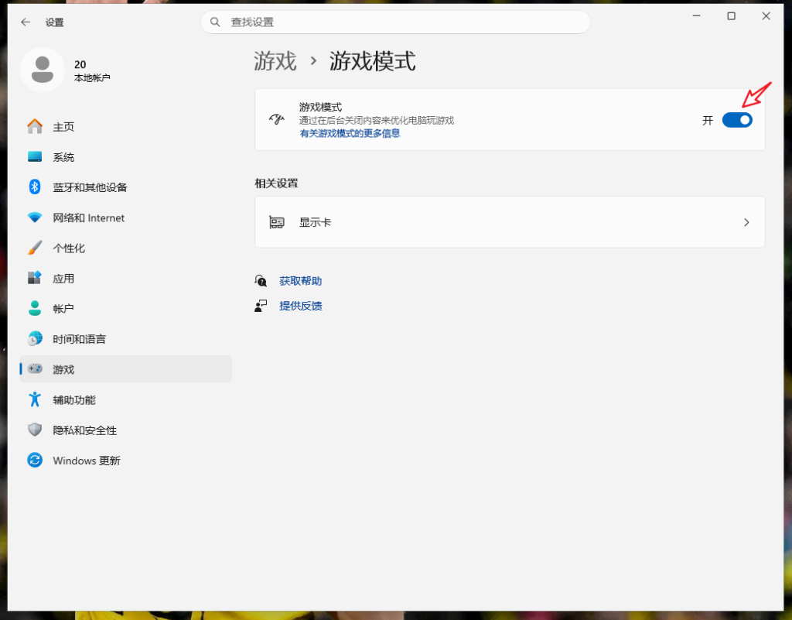The height and width of the screenshot is (620, 792).
Task: Click the 通过在后台关闭内容来优化电脑玩游戏 description
Action: pyautogui.click(x=377, y=120)
